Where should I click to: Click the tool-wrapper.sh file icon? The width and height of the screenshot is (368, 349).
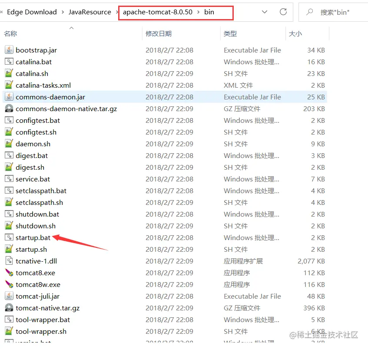[x=9, y=331]
